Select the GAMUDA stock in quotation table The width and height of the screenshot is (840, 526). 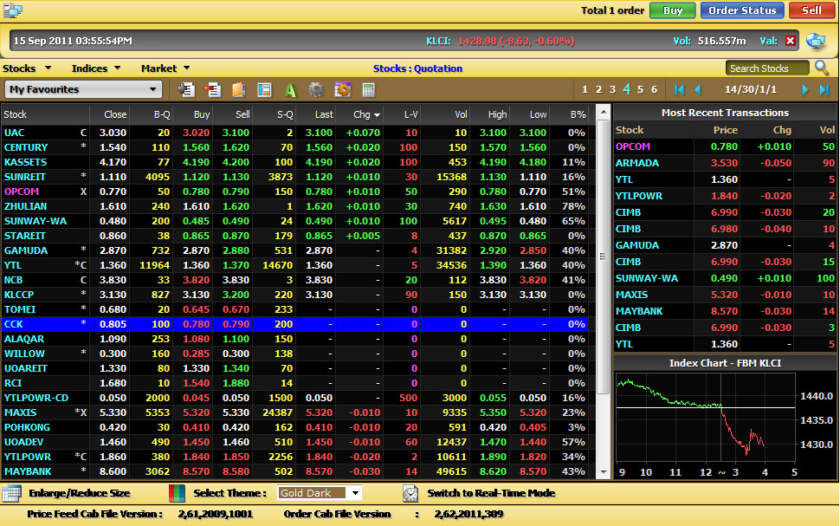26,250
